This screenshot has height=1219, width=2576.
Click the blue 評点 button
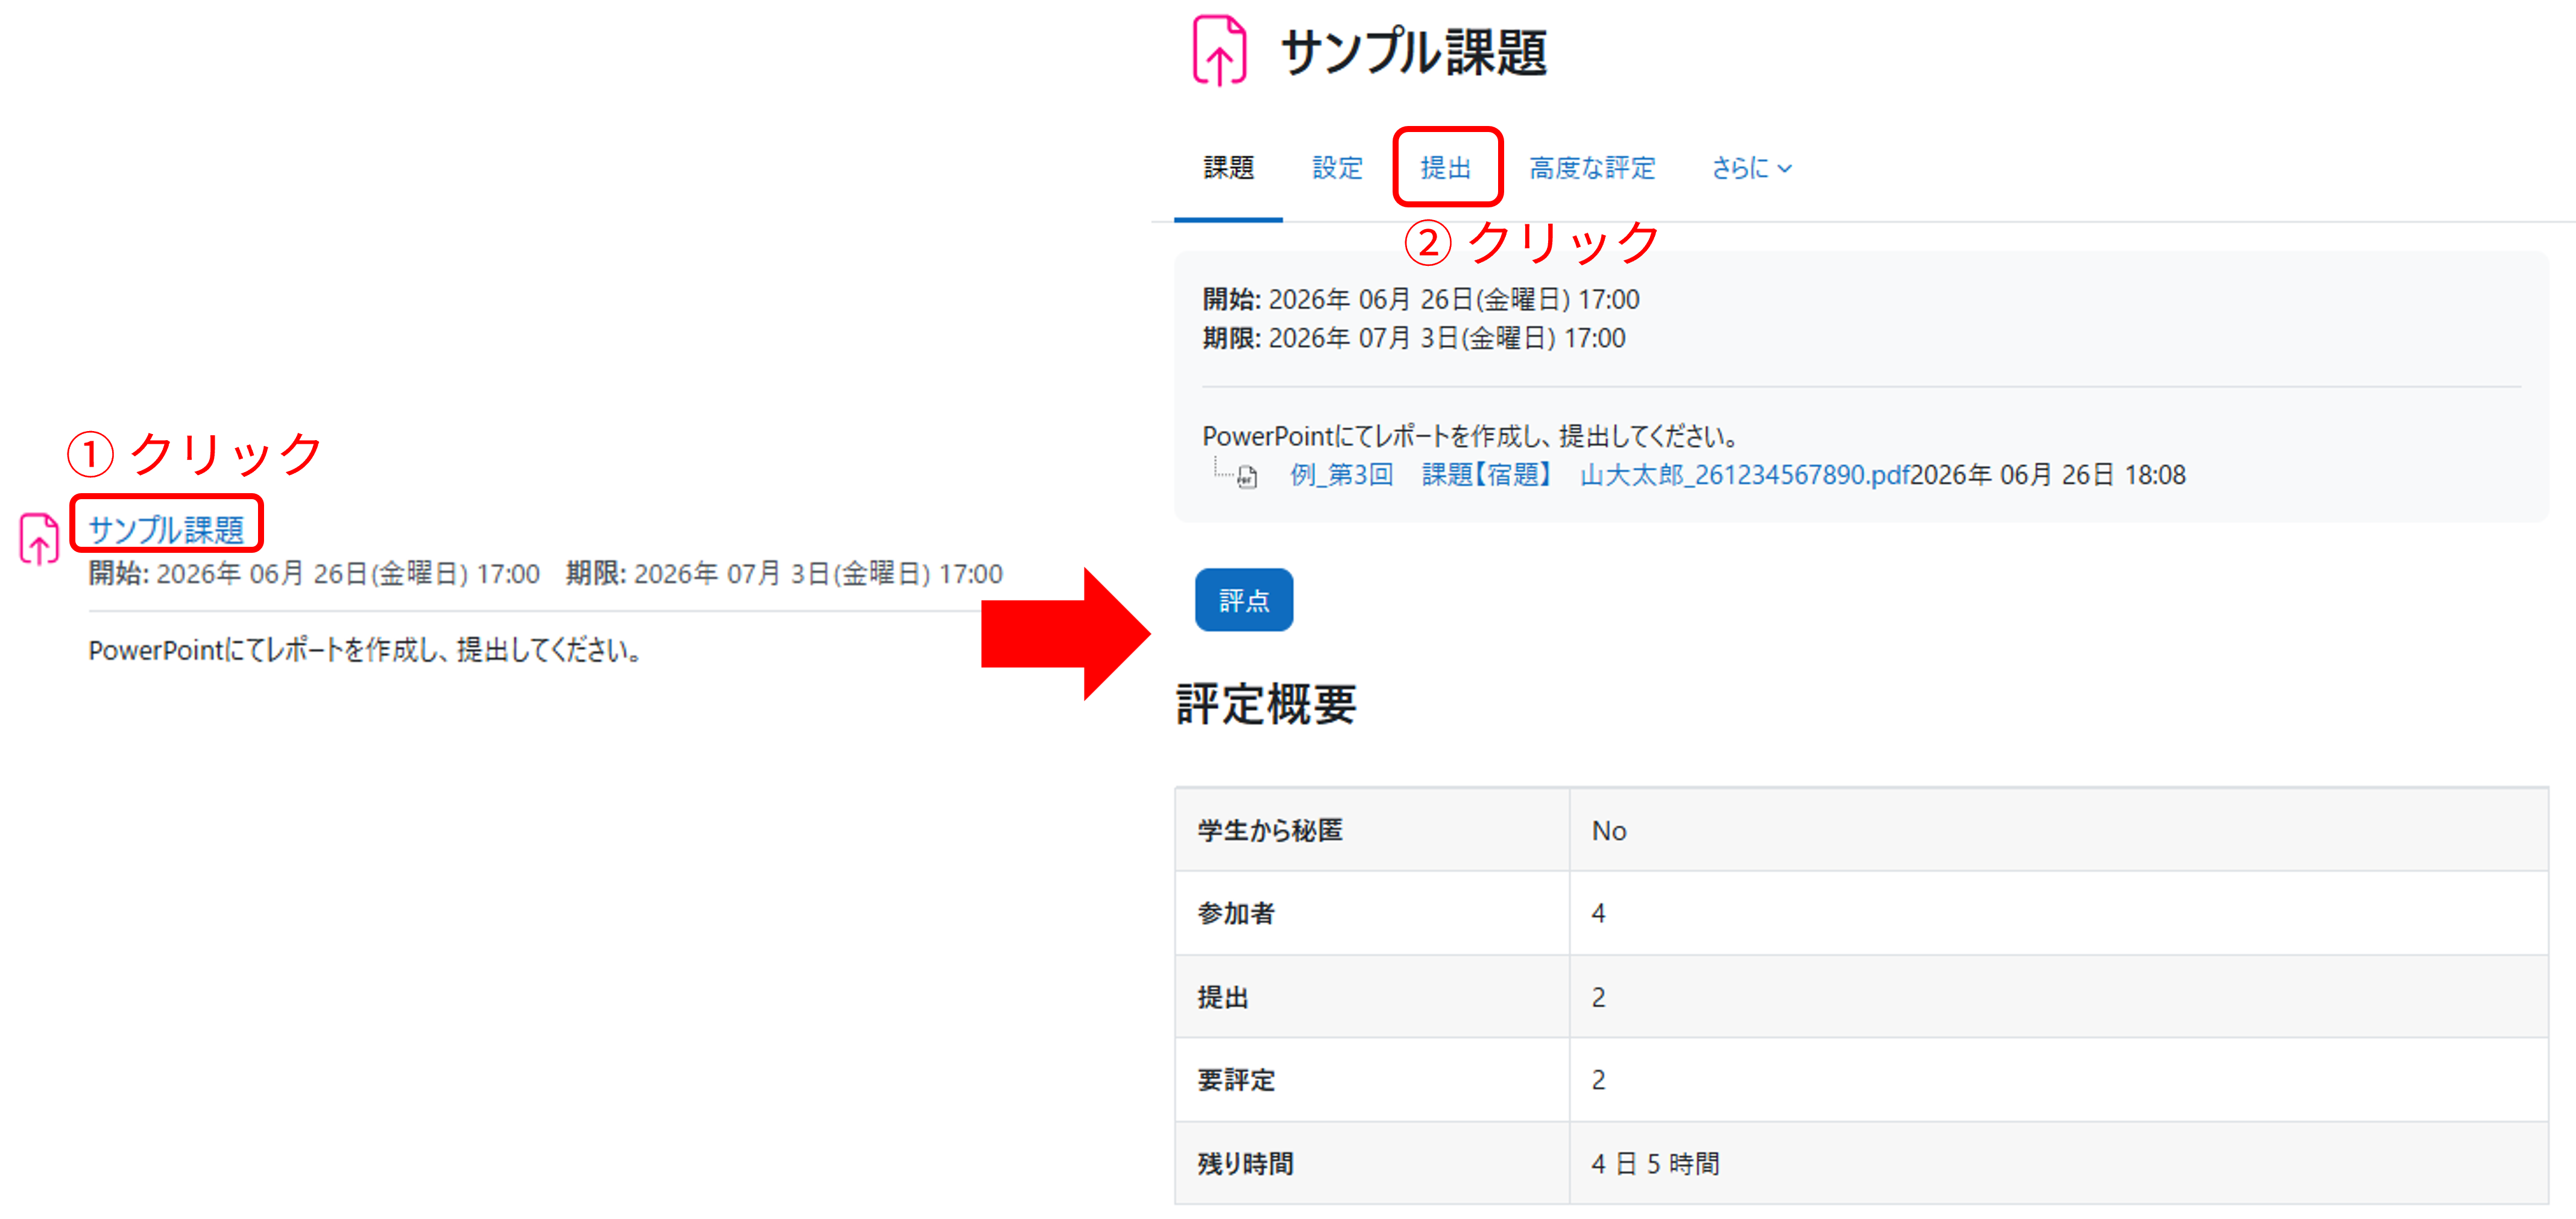pos(1243,600)
